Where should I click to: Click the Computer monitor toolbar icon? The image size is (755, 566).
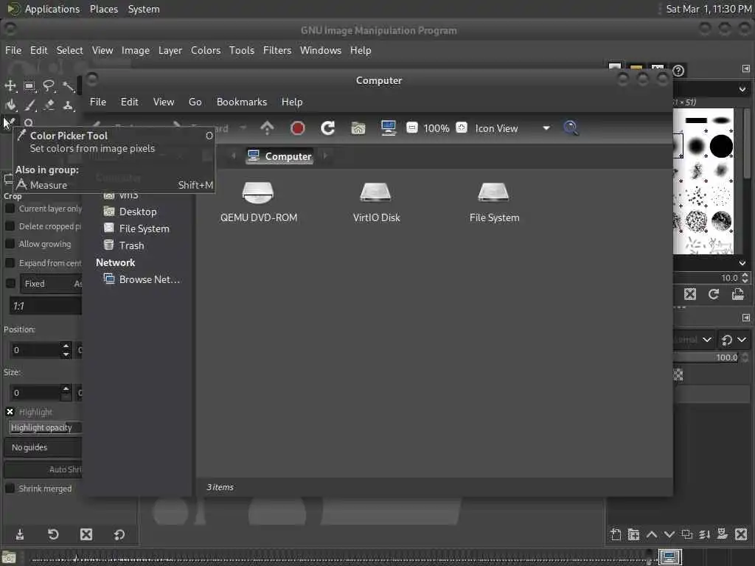click(x=388, y=128)
